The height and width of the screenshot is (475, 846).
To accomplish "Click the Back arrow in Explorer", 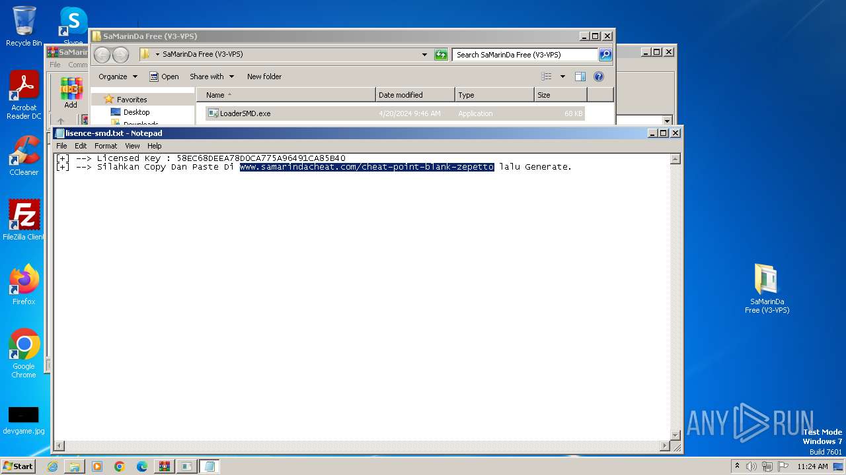I will click(102, 55).
